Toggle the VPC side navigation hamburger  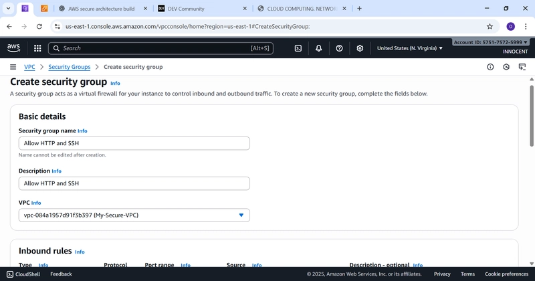coord(13,67)
